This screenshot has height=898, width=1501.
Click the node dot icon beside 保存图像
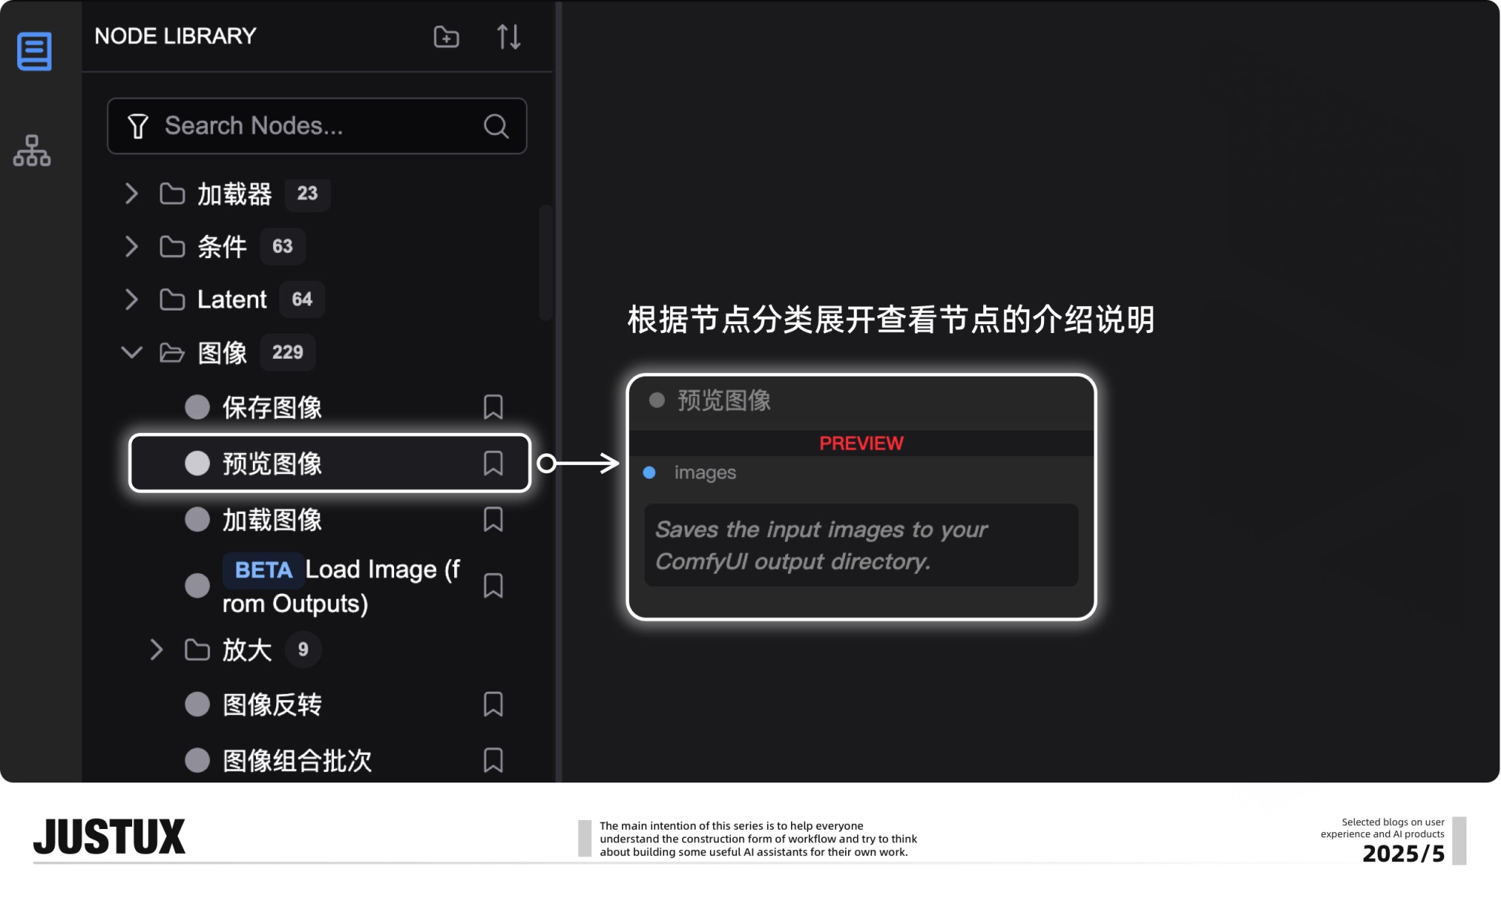[197, 407]
